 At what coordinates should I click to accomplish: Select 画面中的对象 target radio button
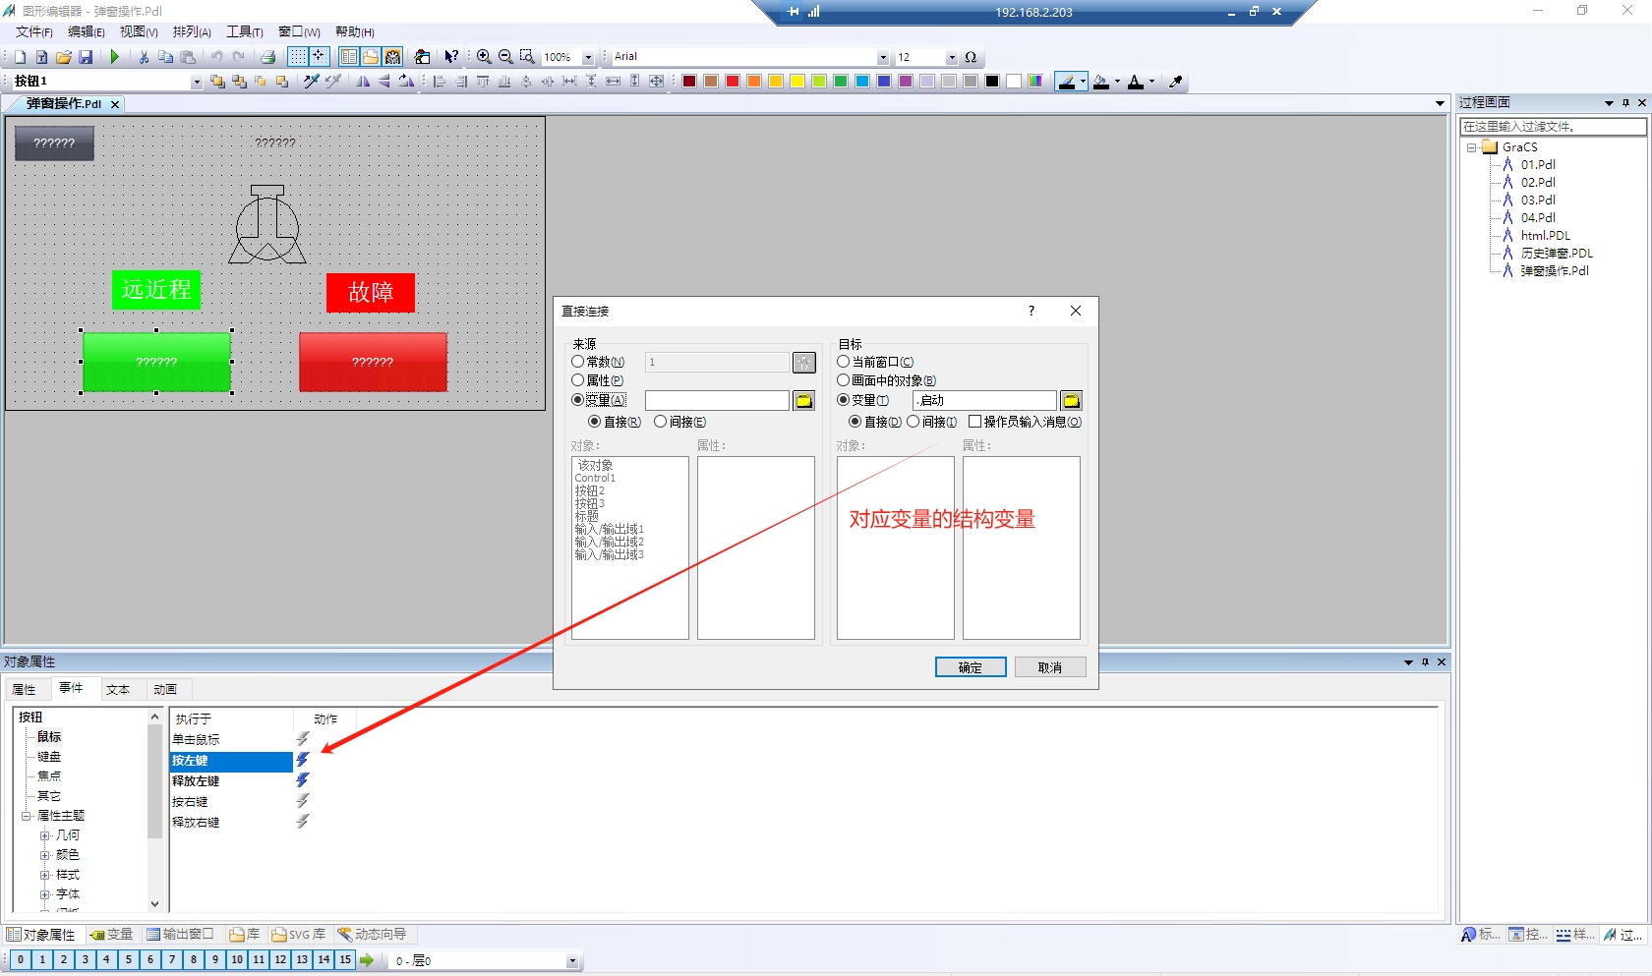pyautogui.click(x=844, y=380)
